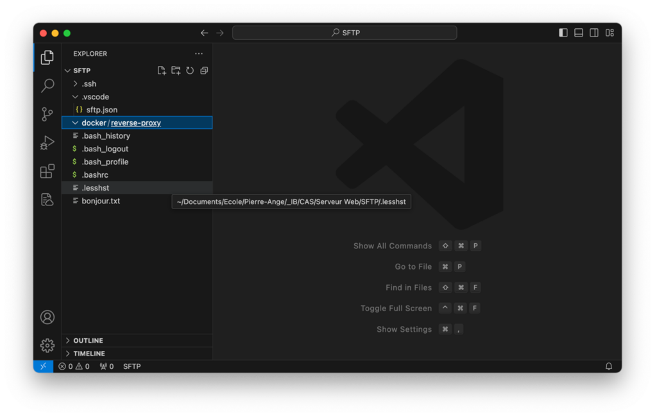
Task: Expand the OUTLINE section
Action: pos(137,341)
